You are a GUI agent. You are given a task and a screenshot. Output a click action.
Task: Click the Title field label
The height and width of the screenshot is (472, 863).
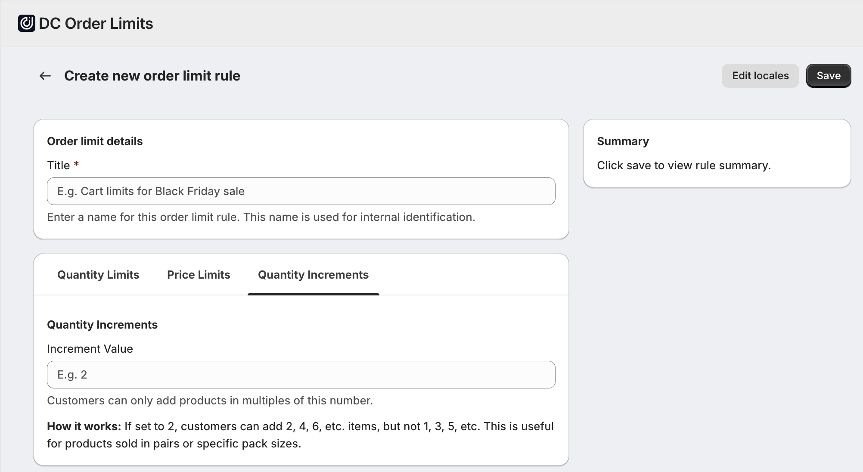pyautogui.click(x=59, y=165)
